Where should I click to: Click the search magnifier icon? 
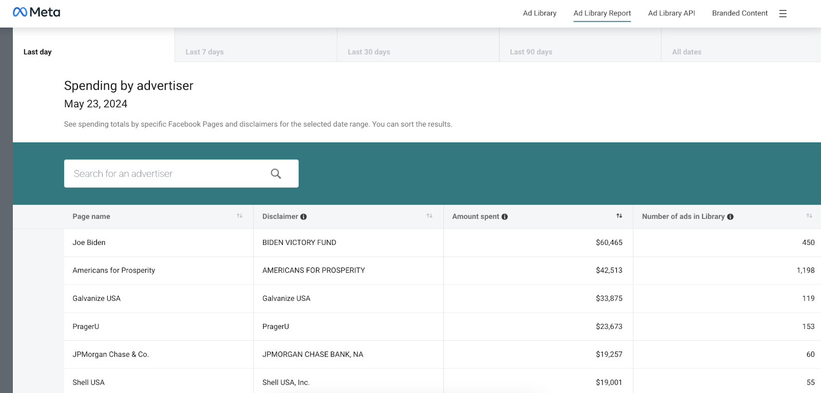[276, 174]
